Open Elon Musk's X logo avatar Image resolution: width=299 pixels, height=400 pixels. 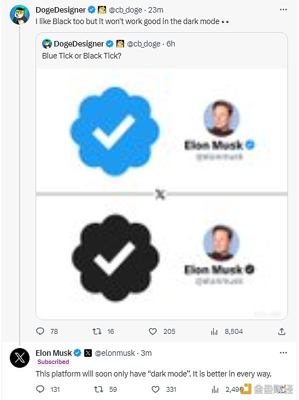click(x=20, y=358)
